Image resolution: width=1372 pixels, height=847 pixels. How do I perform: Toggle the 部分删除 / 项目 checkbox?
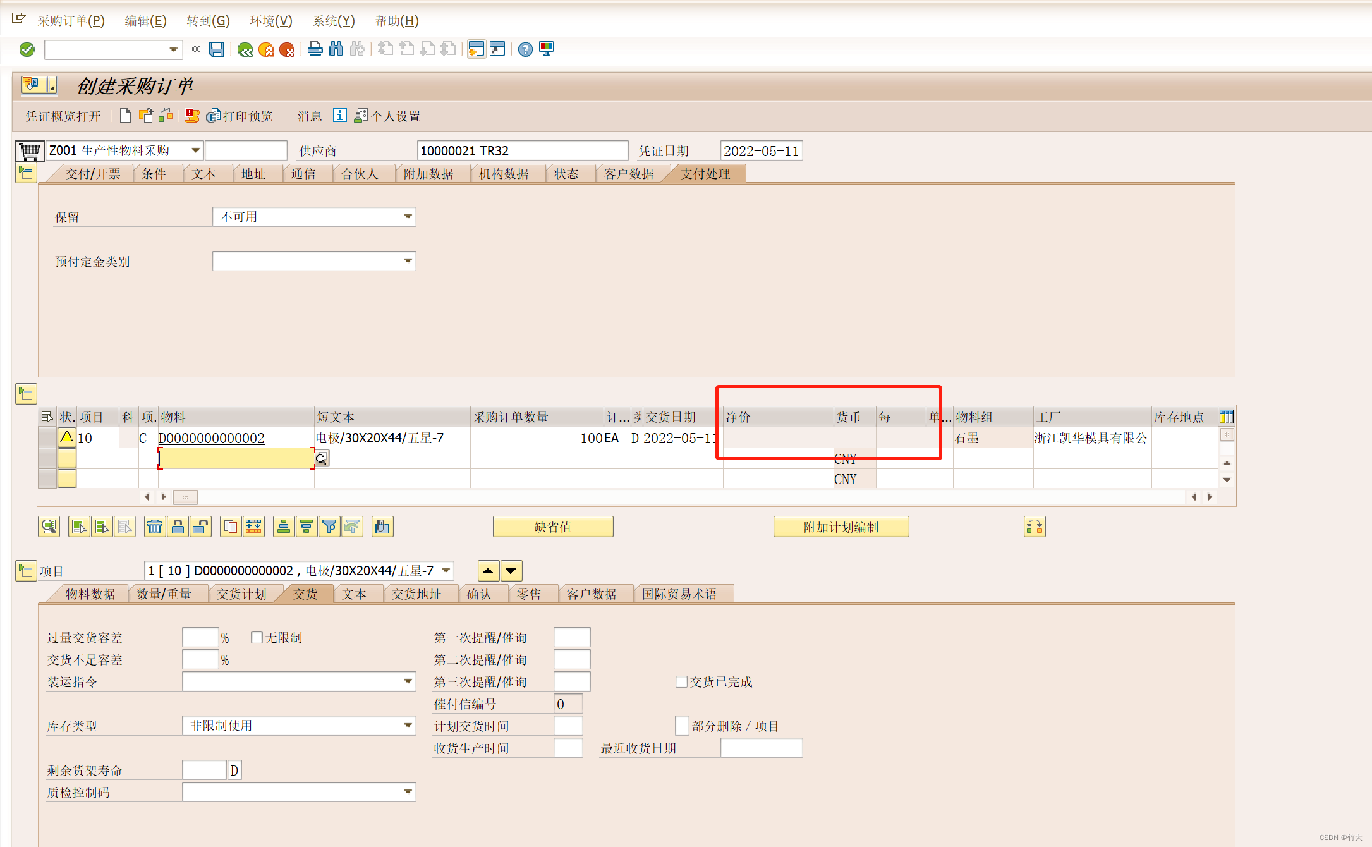[x=682, y=726]
